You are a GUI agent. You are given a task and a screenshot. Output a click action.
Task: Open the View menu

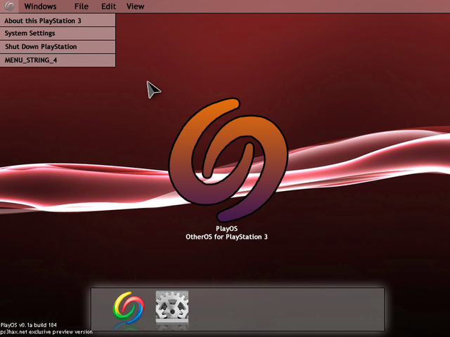point(135,6)
